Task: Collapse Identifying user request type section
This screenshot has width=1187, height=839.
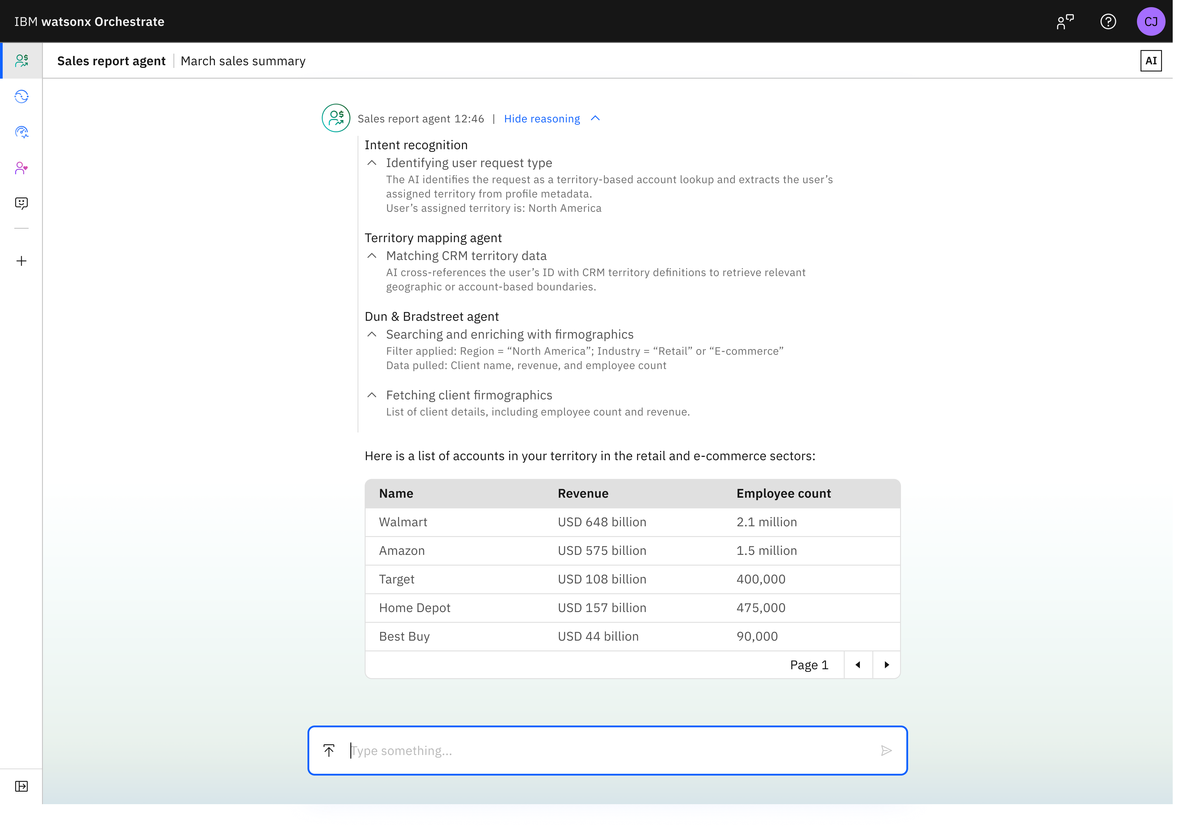Action: pyautogui.click(x=372, y=163)
